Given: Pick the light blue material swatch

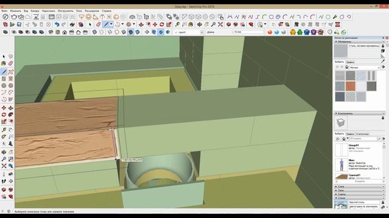Looking at the screenshot, I should click(361, 76).
